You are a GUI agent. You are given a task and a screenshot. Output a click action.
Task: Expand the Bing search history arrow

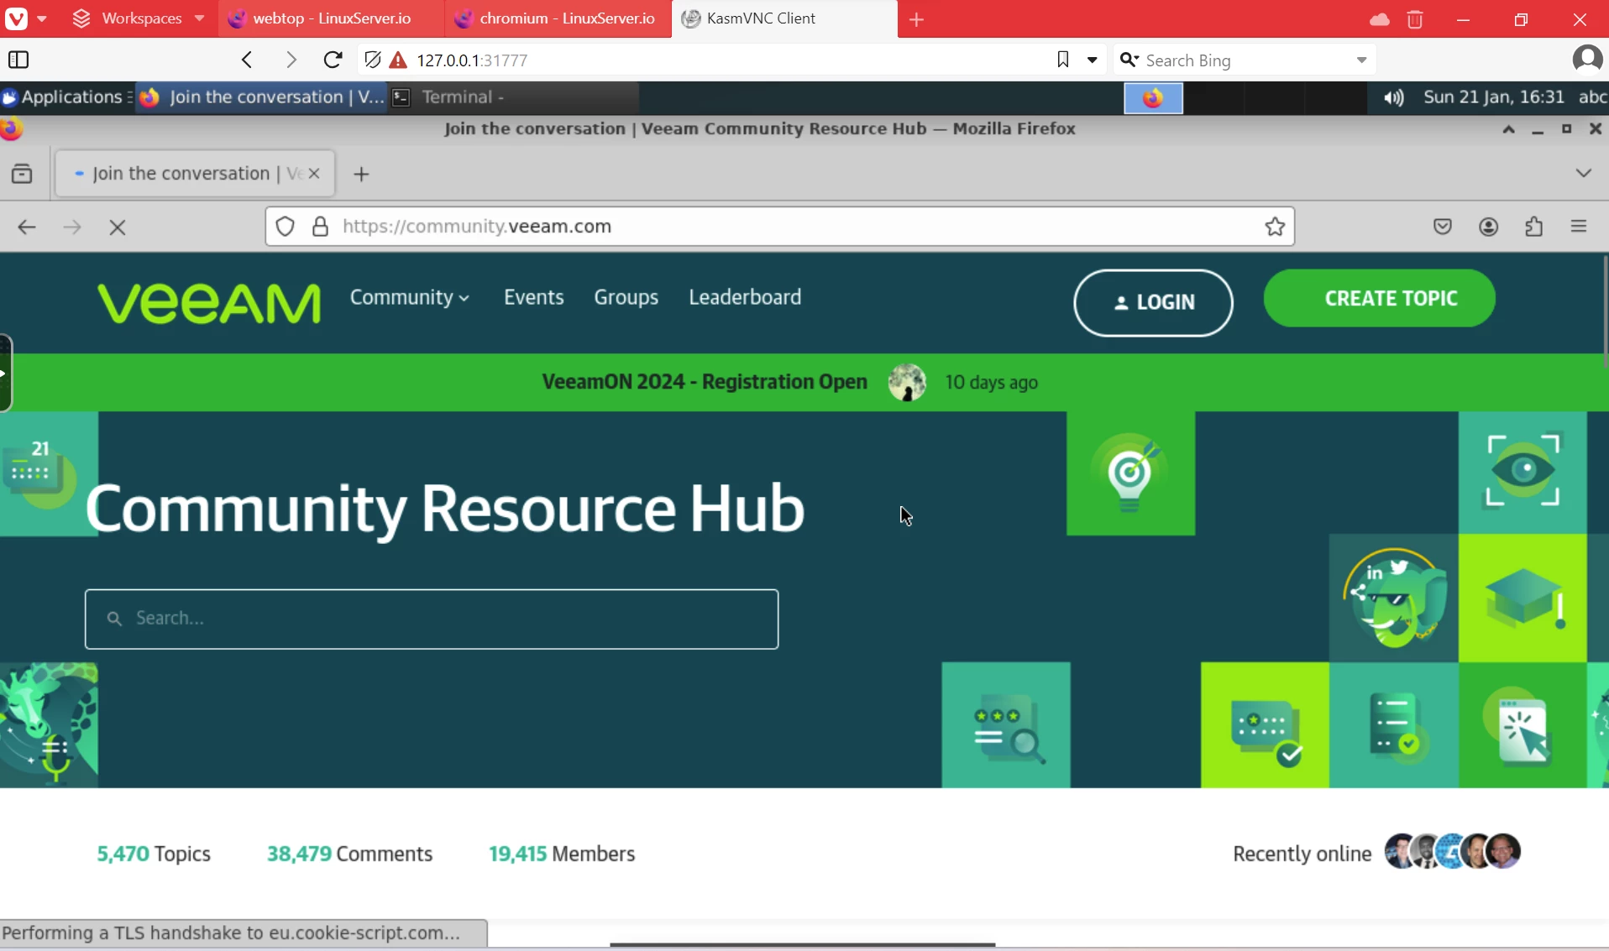point(1361,60)
